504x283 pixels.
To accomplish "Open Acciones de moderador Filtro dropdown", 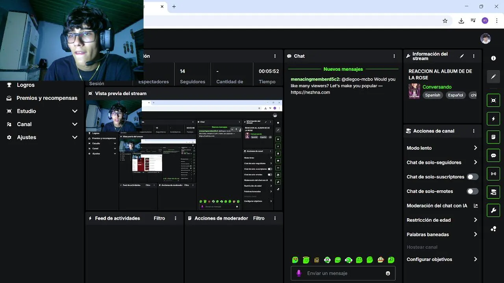I will 259,218.
